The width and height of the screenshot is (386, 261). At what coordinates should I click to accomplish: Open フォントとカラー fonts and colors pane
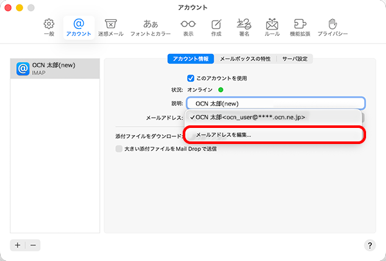[x=150, y=26]
